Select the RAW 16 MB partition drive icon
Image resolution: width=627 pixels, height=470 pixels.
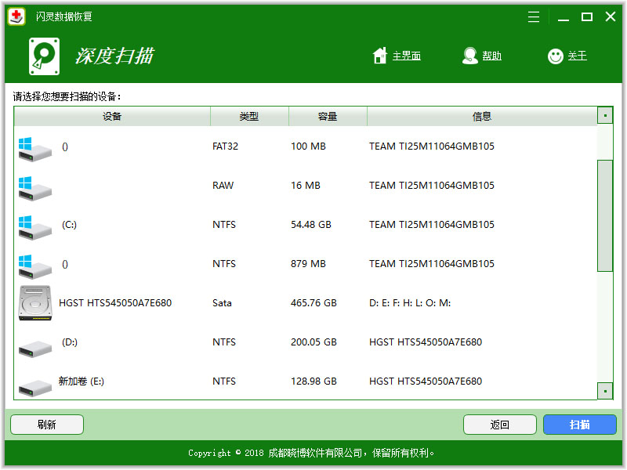pos(35,188)
